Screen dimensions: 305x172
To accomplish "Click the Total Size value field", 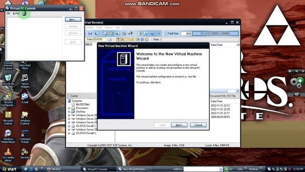I will click(x=186, y=33).
